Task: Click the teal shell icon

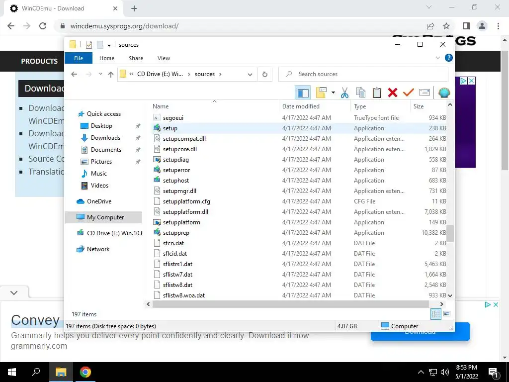Action: click(444, 93)
